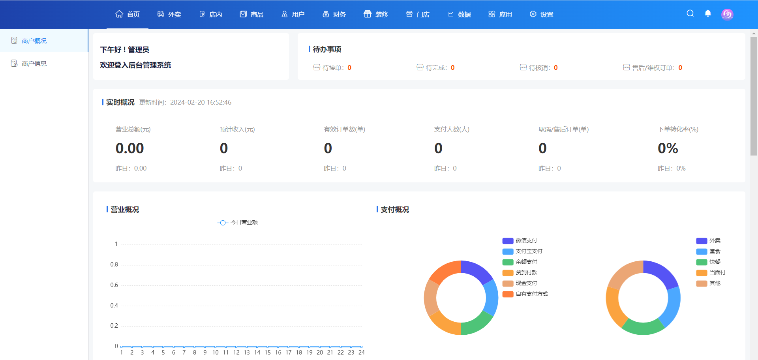Toggle the 今日营业额 chart legend
The image size is (758, 360).
237,222
